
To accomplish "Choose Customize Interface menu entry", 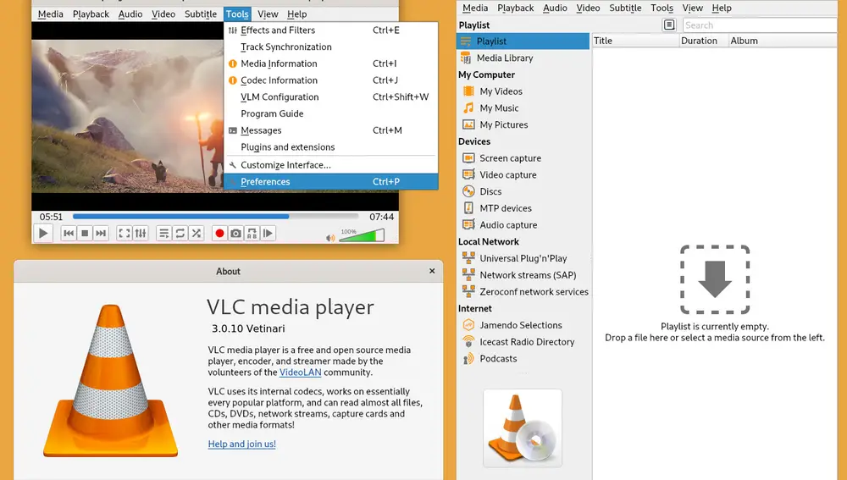I will [330, 165].
